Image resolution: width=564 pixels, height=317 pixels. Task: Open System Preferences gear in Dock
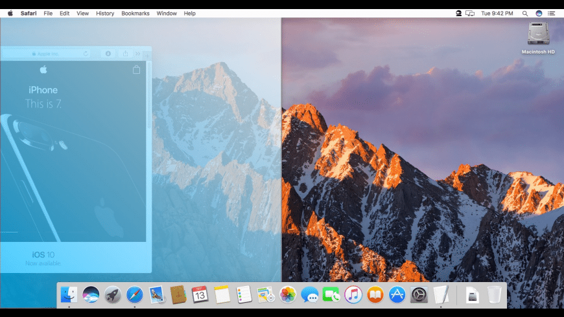(419, 295)
